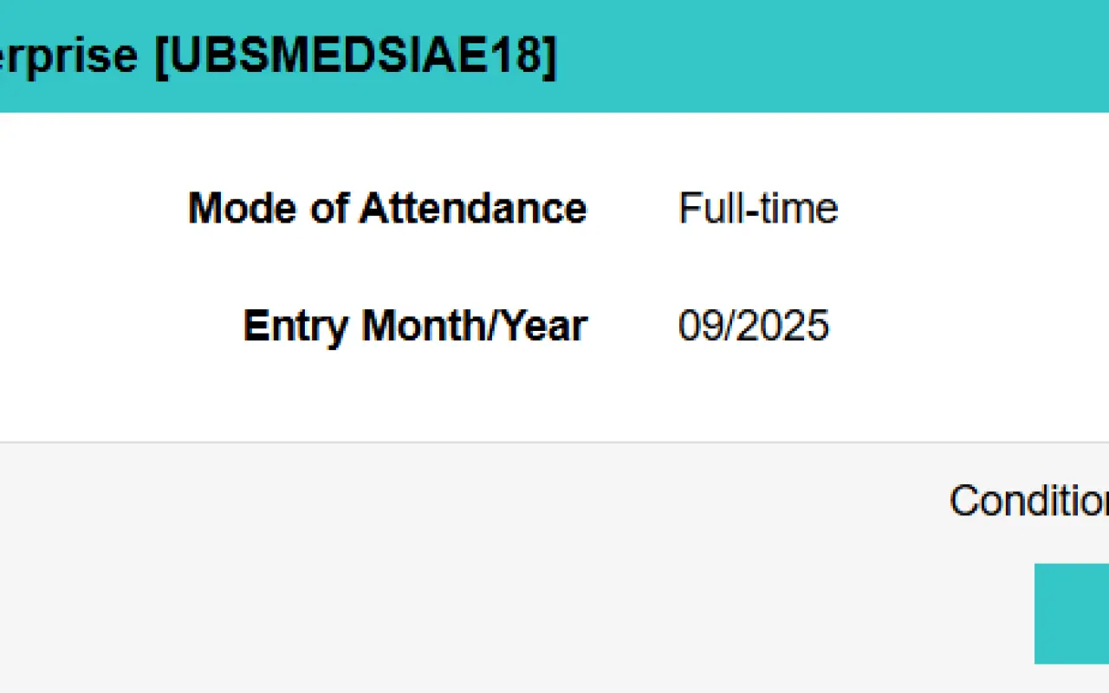Click the 09/2025 entry date value
Screen dimensions: 1109x693
point(754,326)
